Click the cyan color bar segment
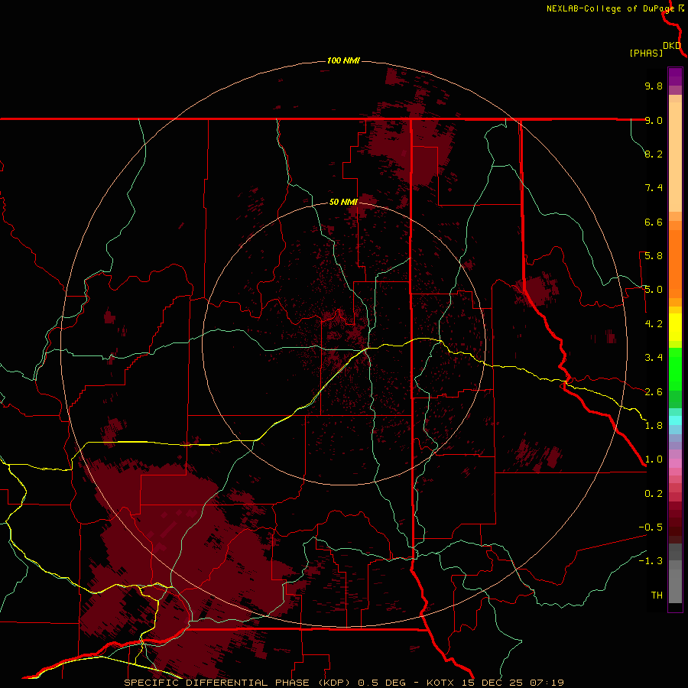This screenshot has width=688, height=688. tap(675, 420)
